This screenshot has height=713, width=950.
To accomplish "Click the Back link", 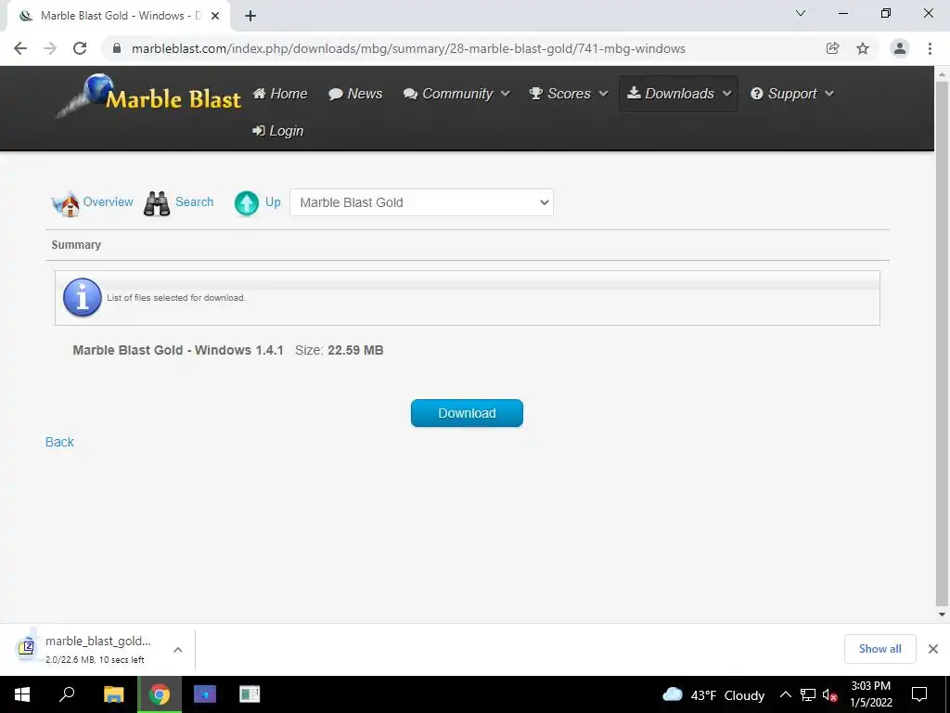I will point(59,442).
